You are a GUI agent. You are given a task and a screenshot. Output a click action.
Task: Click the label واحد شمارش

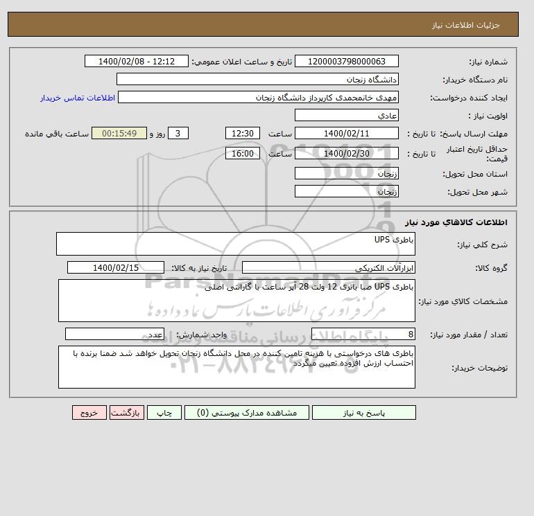201,335
